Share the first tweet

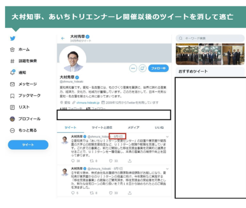(x=130, y=161)
